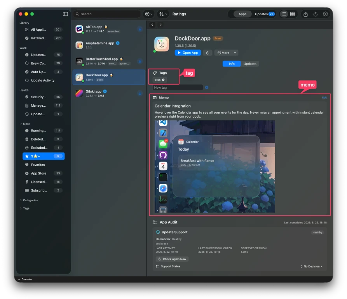This screenshot has height=299, width=347.
Task: Collapse the More section
Action: pyautogui.click(x=21, y=124)
